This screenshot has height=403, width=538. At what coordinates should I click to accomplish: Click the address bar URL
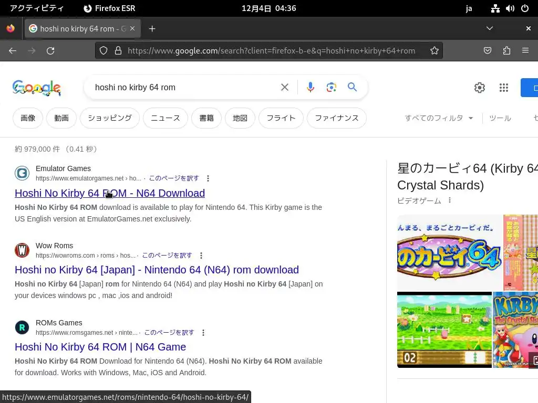(271, 51)
